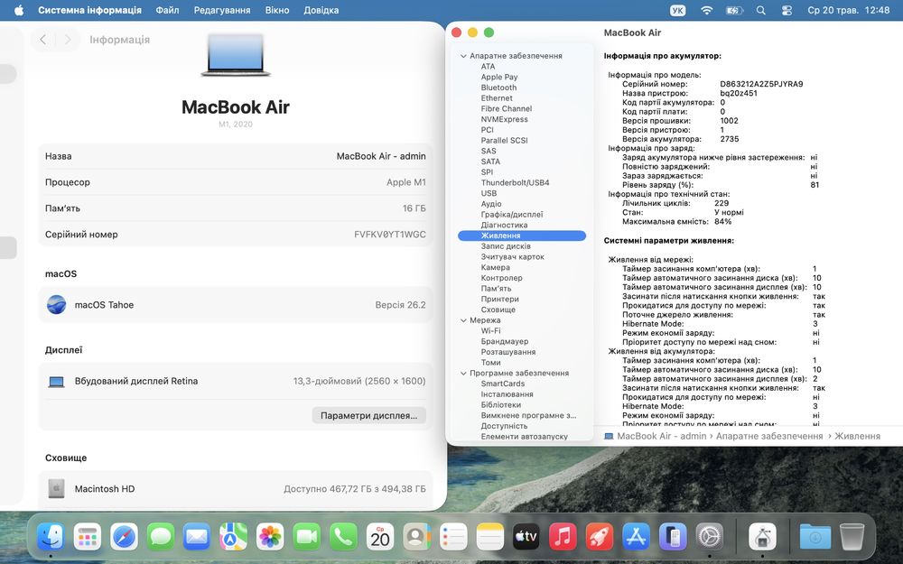Select NVMExpress tree item
903x564 pixels.
coord(505,119)
